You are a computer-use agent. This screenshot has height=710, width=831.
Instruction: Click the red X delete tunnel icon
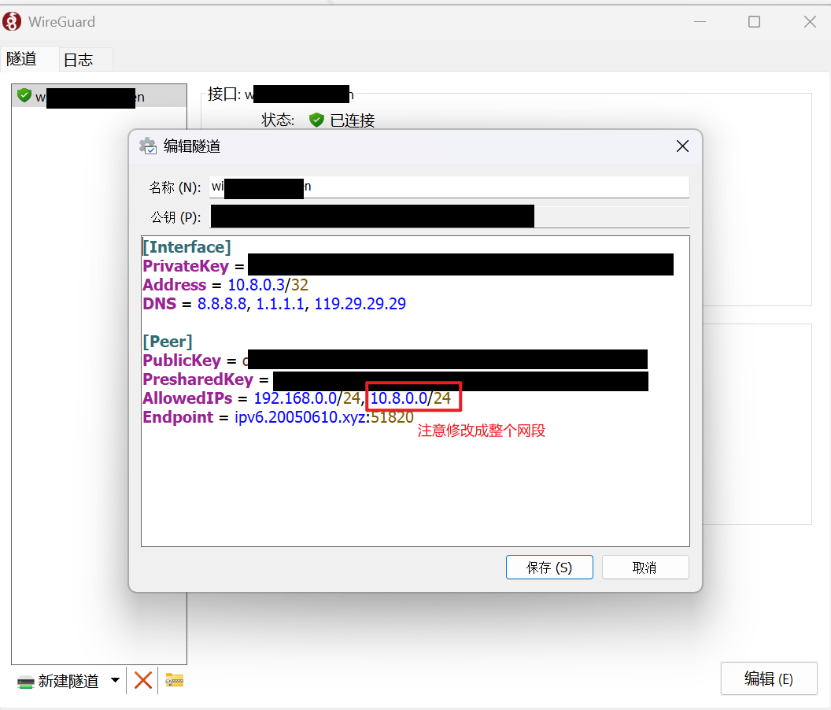[x=142, y=680]
